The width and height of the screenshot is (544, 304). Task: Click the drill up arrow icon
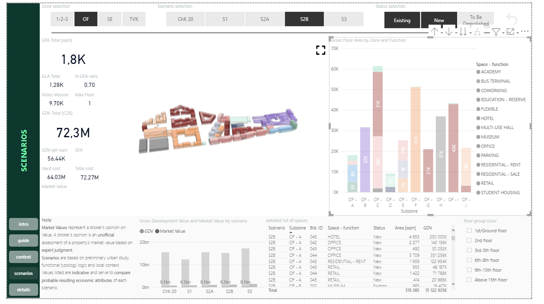[435, 32]
